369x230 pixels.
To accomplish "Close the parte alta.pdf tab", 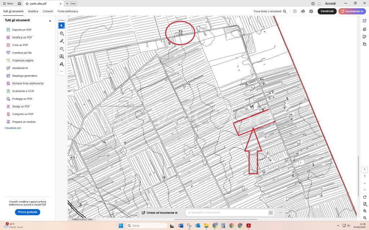I will click(x=61, y=4).
